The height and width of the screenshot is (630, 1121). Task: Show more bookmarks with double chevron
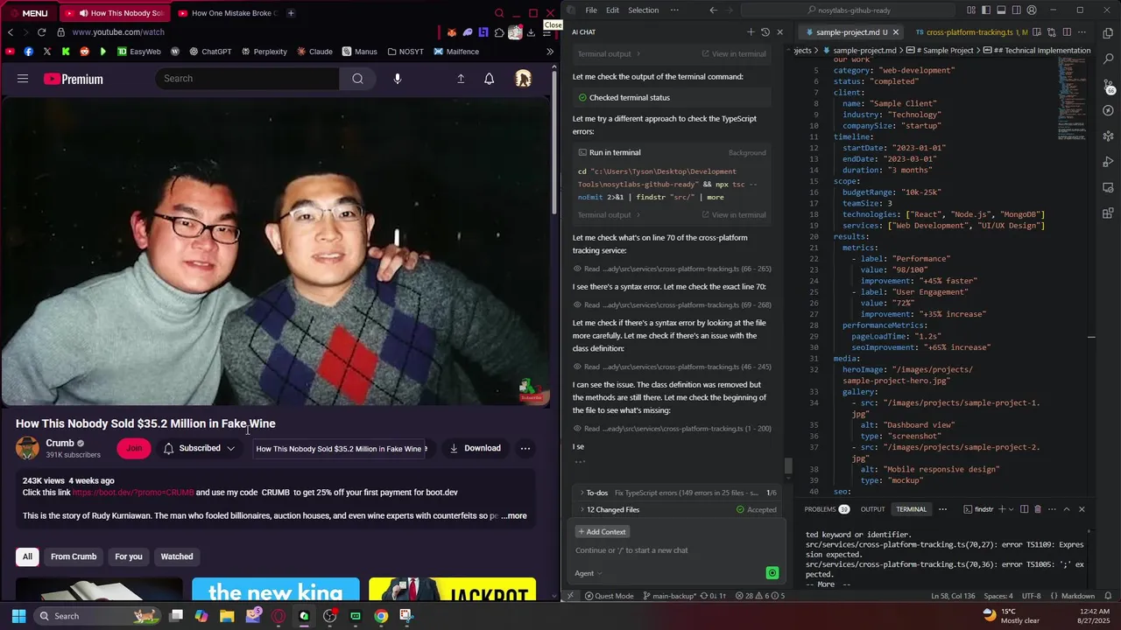coord(549,52)
